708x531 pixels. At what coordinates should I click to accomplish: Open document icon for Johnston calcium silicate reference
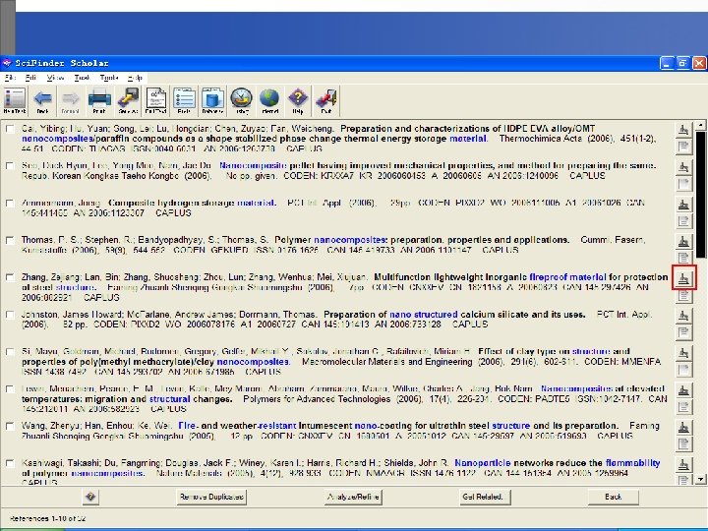pyautogui.click(x=684, y=332)
